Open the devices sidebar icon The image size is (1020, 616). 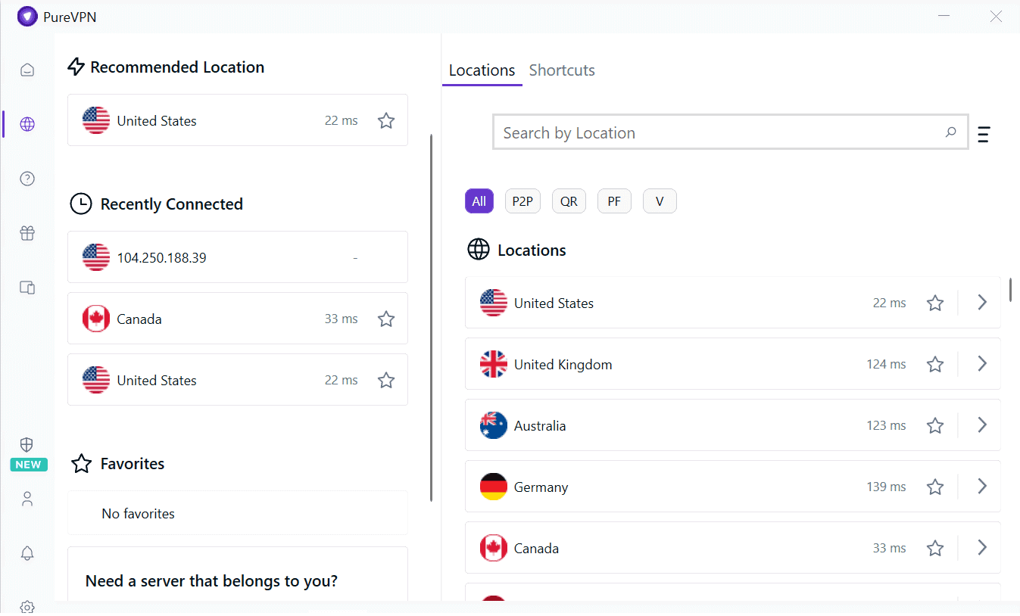27,288
